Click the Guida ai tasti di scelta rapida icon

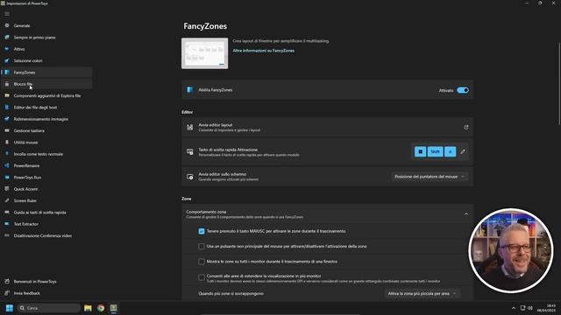coord(7,212)
